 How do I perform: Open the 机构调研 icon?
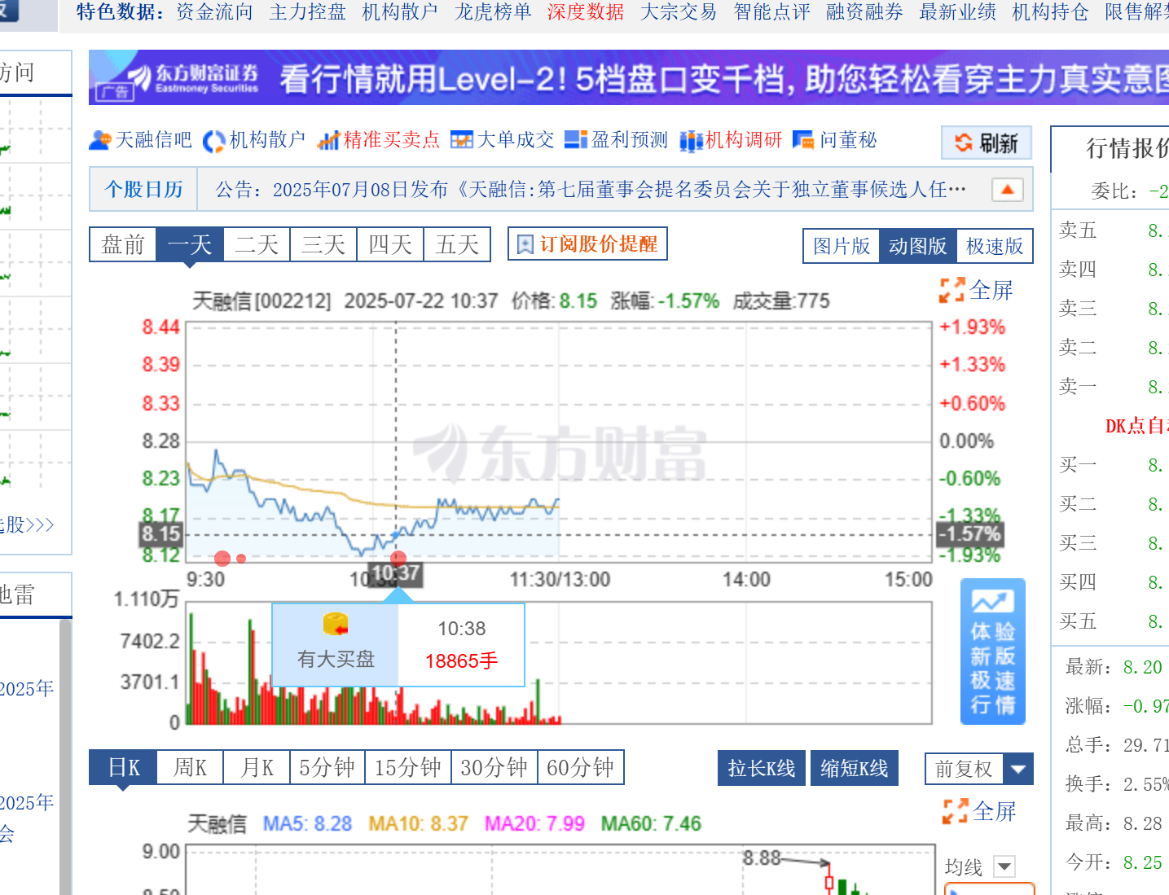[x=691, y=141]
